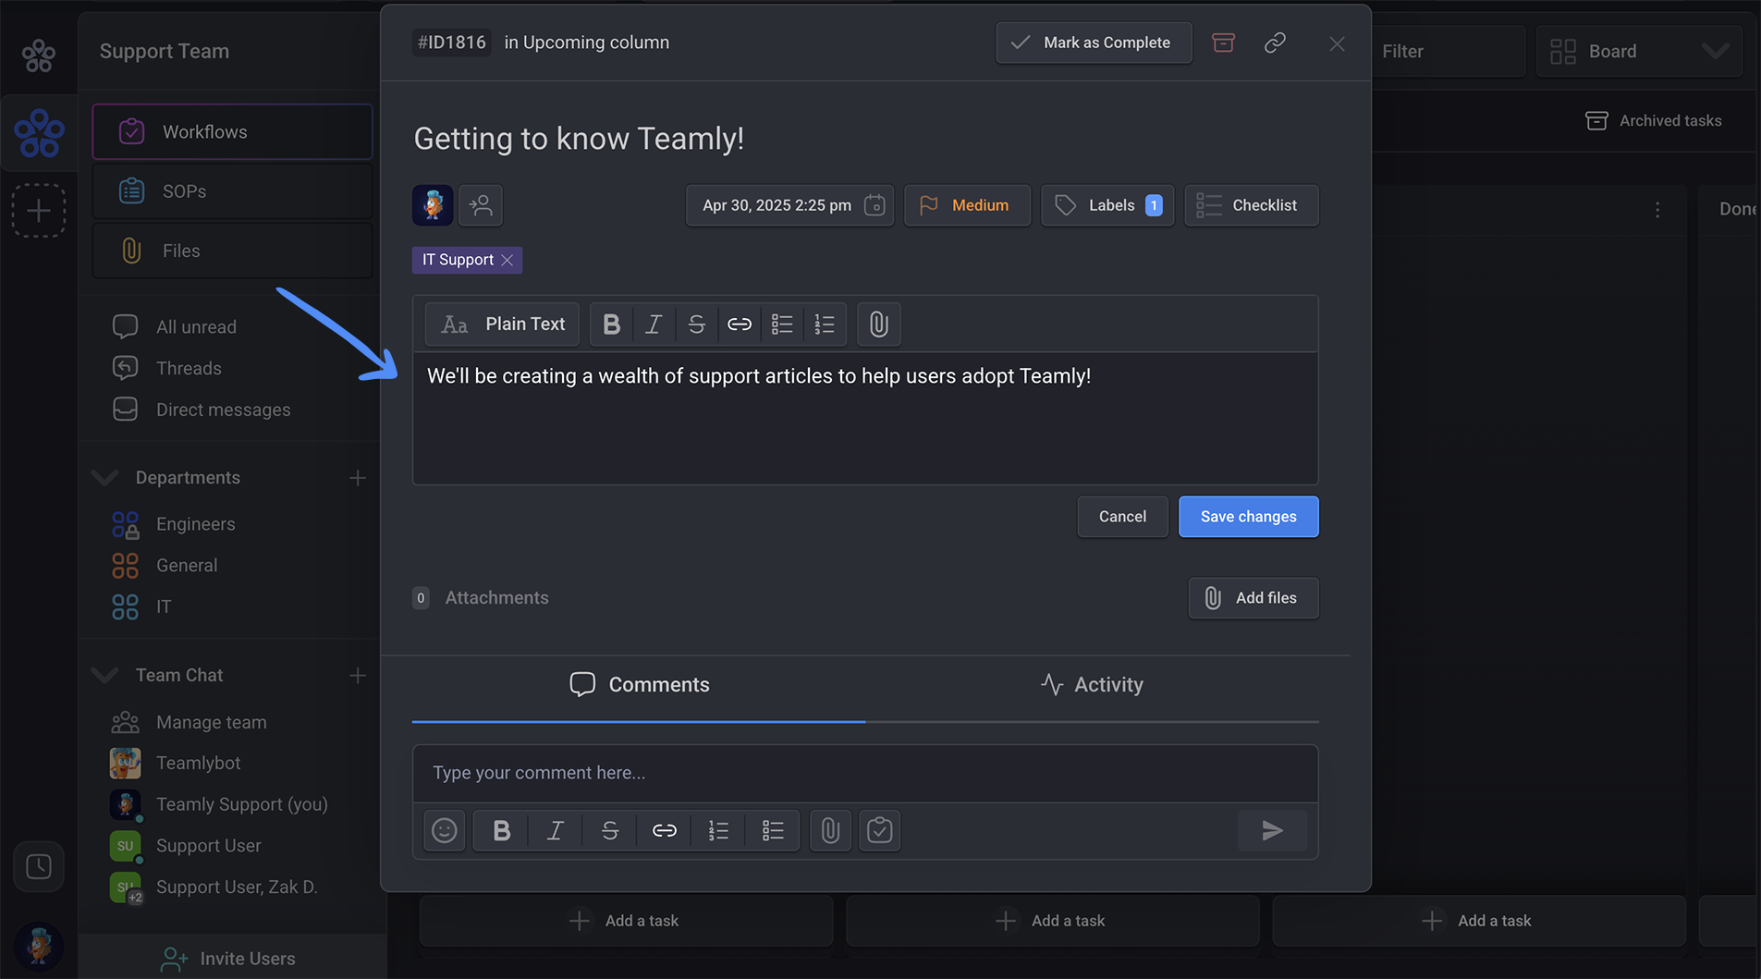Screen dimensions: 1761x979
Task: Click the comment input field
Action: [865, 773]
